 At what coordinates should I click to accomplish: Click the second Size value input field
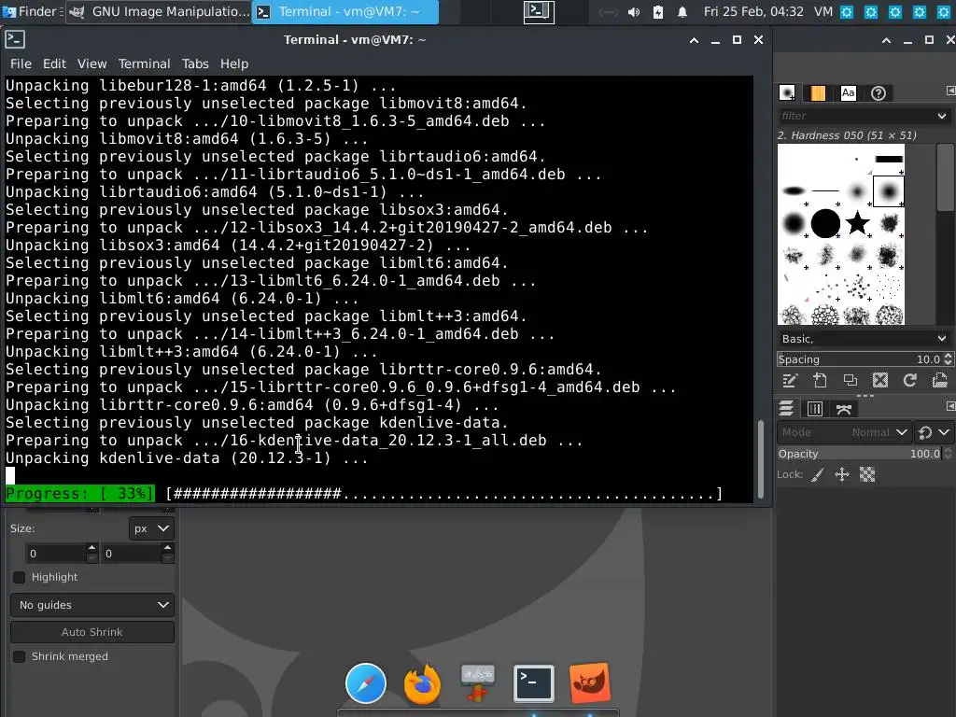131,554
